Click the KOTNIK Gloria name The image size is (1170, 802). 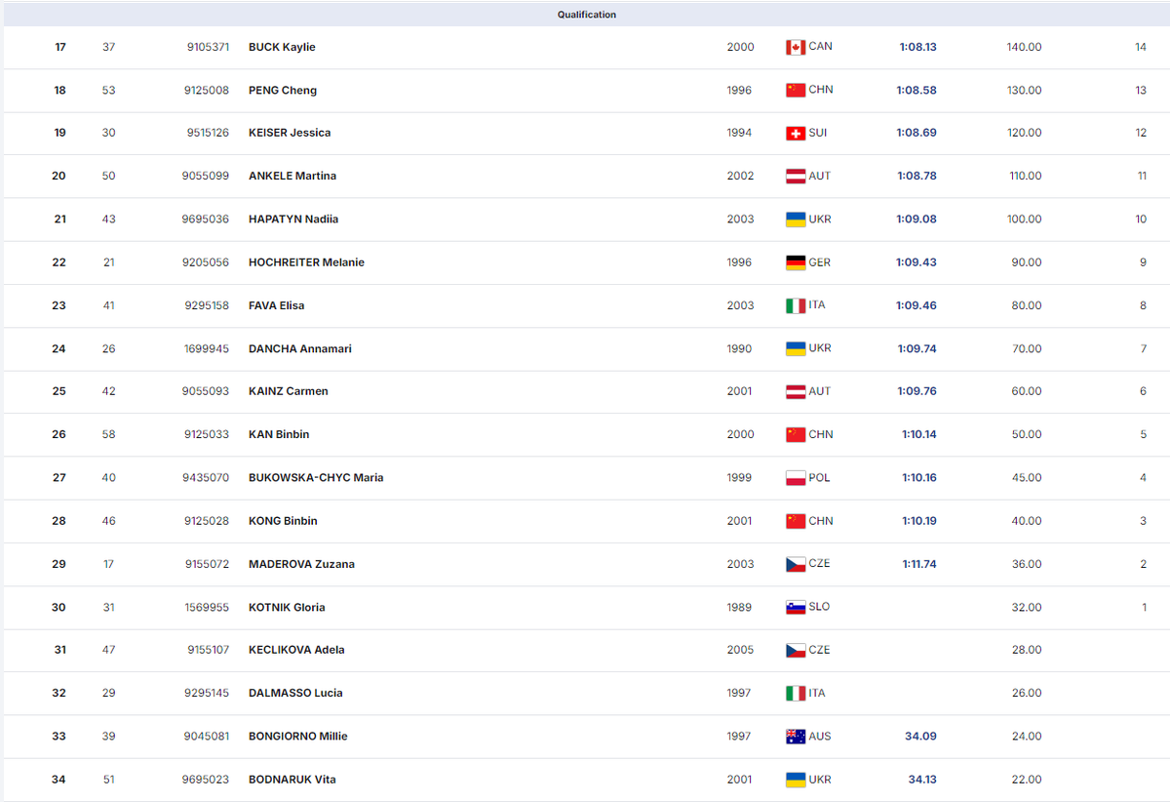[287, 607]
